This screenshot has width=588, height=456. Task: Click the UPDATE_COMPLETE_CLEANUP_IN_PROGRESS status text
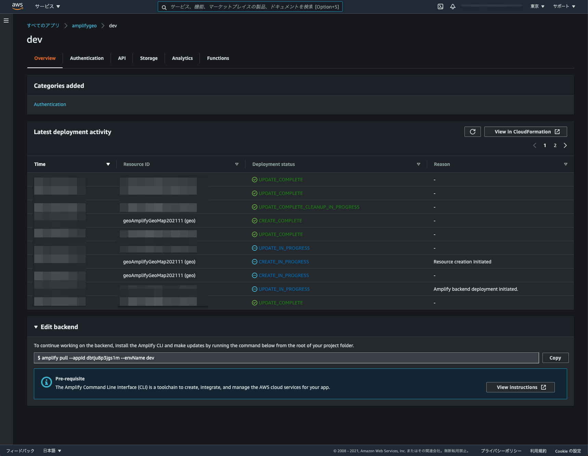309,207
